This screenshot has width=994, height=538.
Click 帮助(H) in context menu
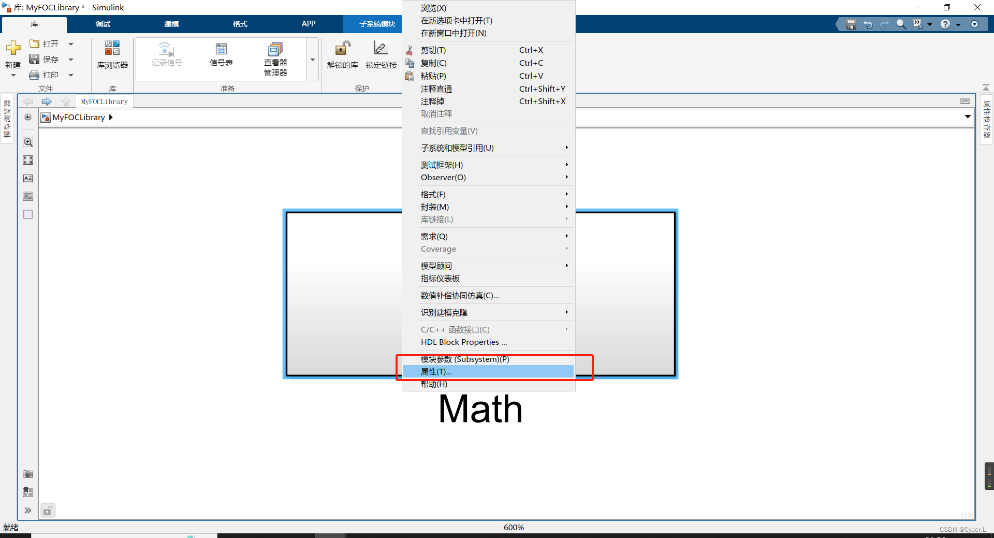click(x=488, y=384)
